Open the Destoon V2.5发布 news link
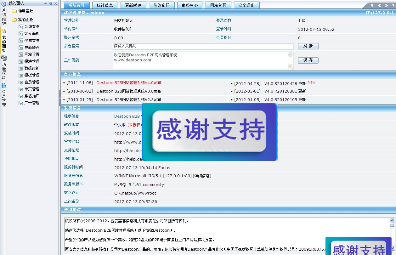Image resolution: width=396 pixels, height=255 pixels. [129, 100]
